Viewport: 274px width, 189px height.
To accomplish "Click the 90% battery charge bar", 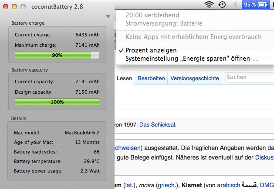I will coord(57,55).
